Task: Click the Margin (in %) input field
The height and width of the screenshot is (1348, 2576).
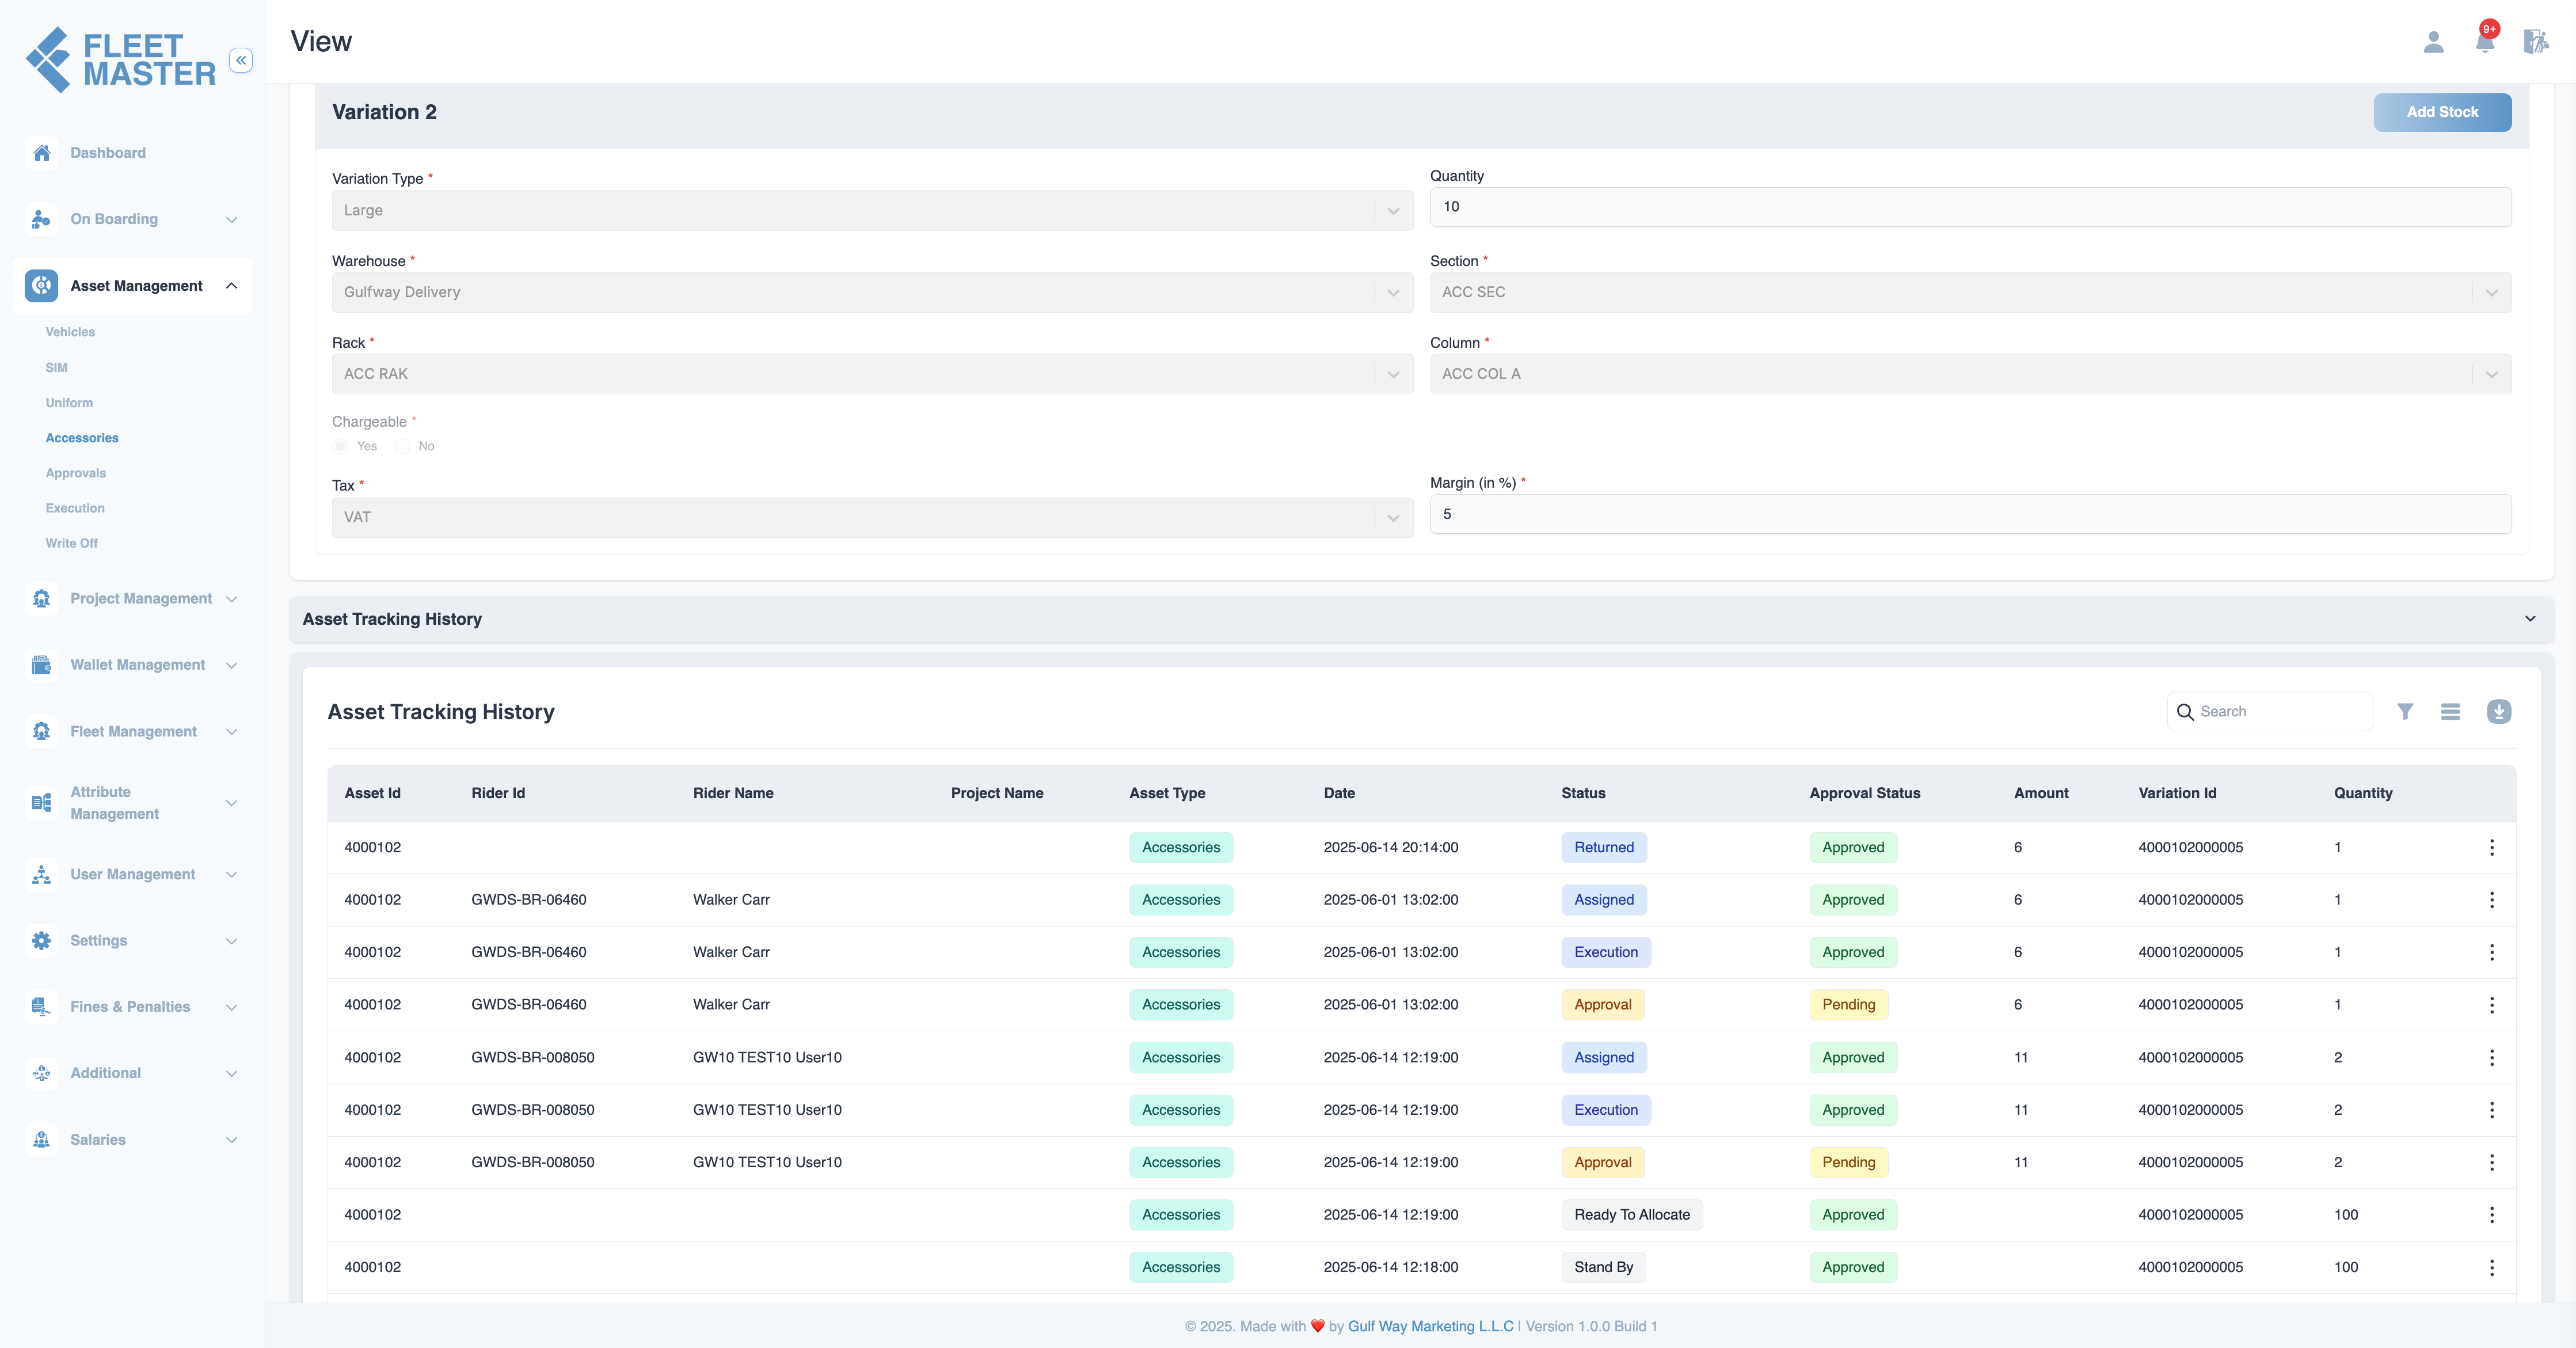Action: (x=1970, y=514)
